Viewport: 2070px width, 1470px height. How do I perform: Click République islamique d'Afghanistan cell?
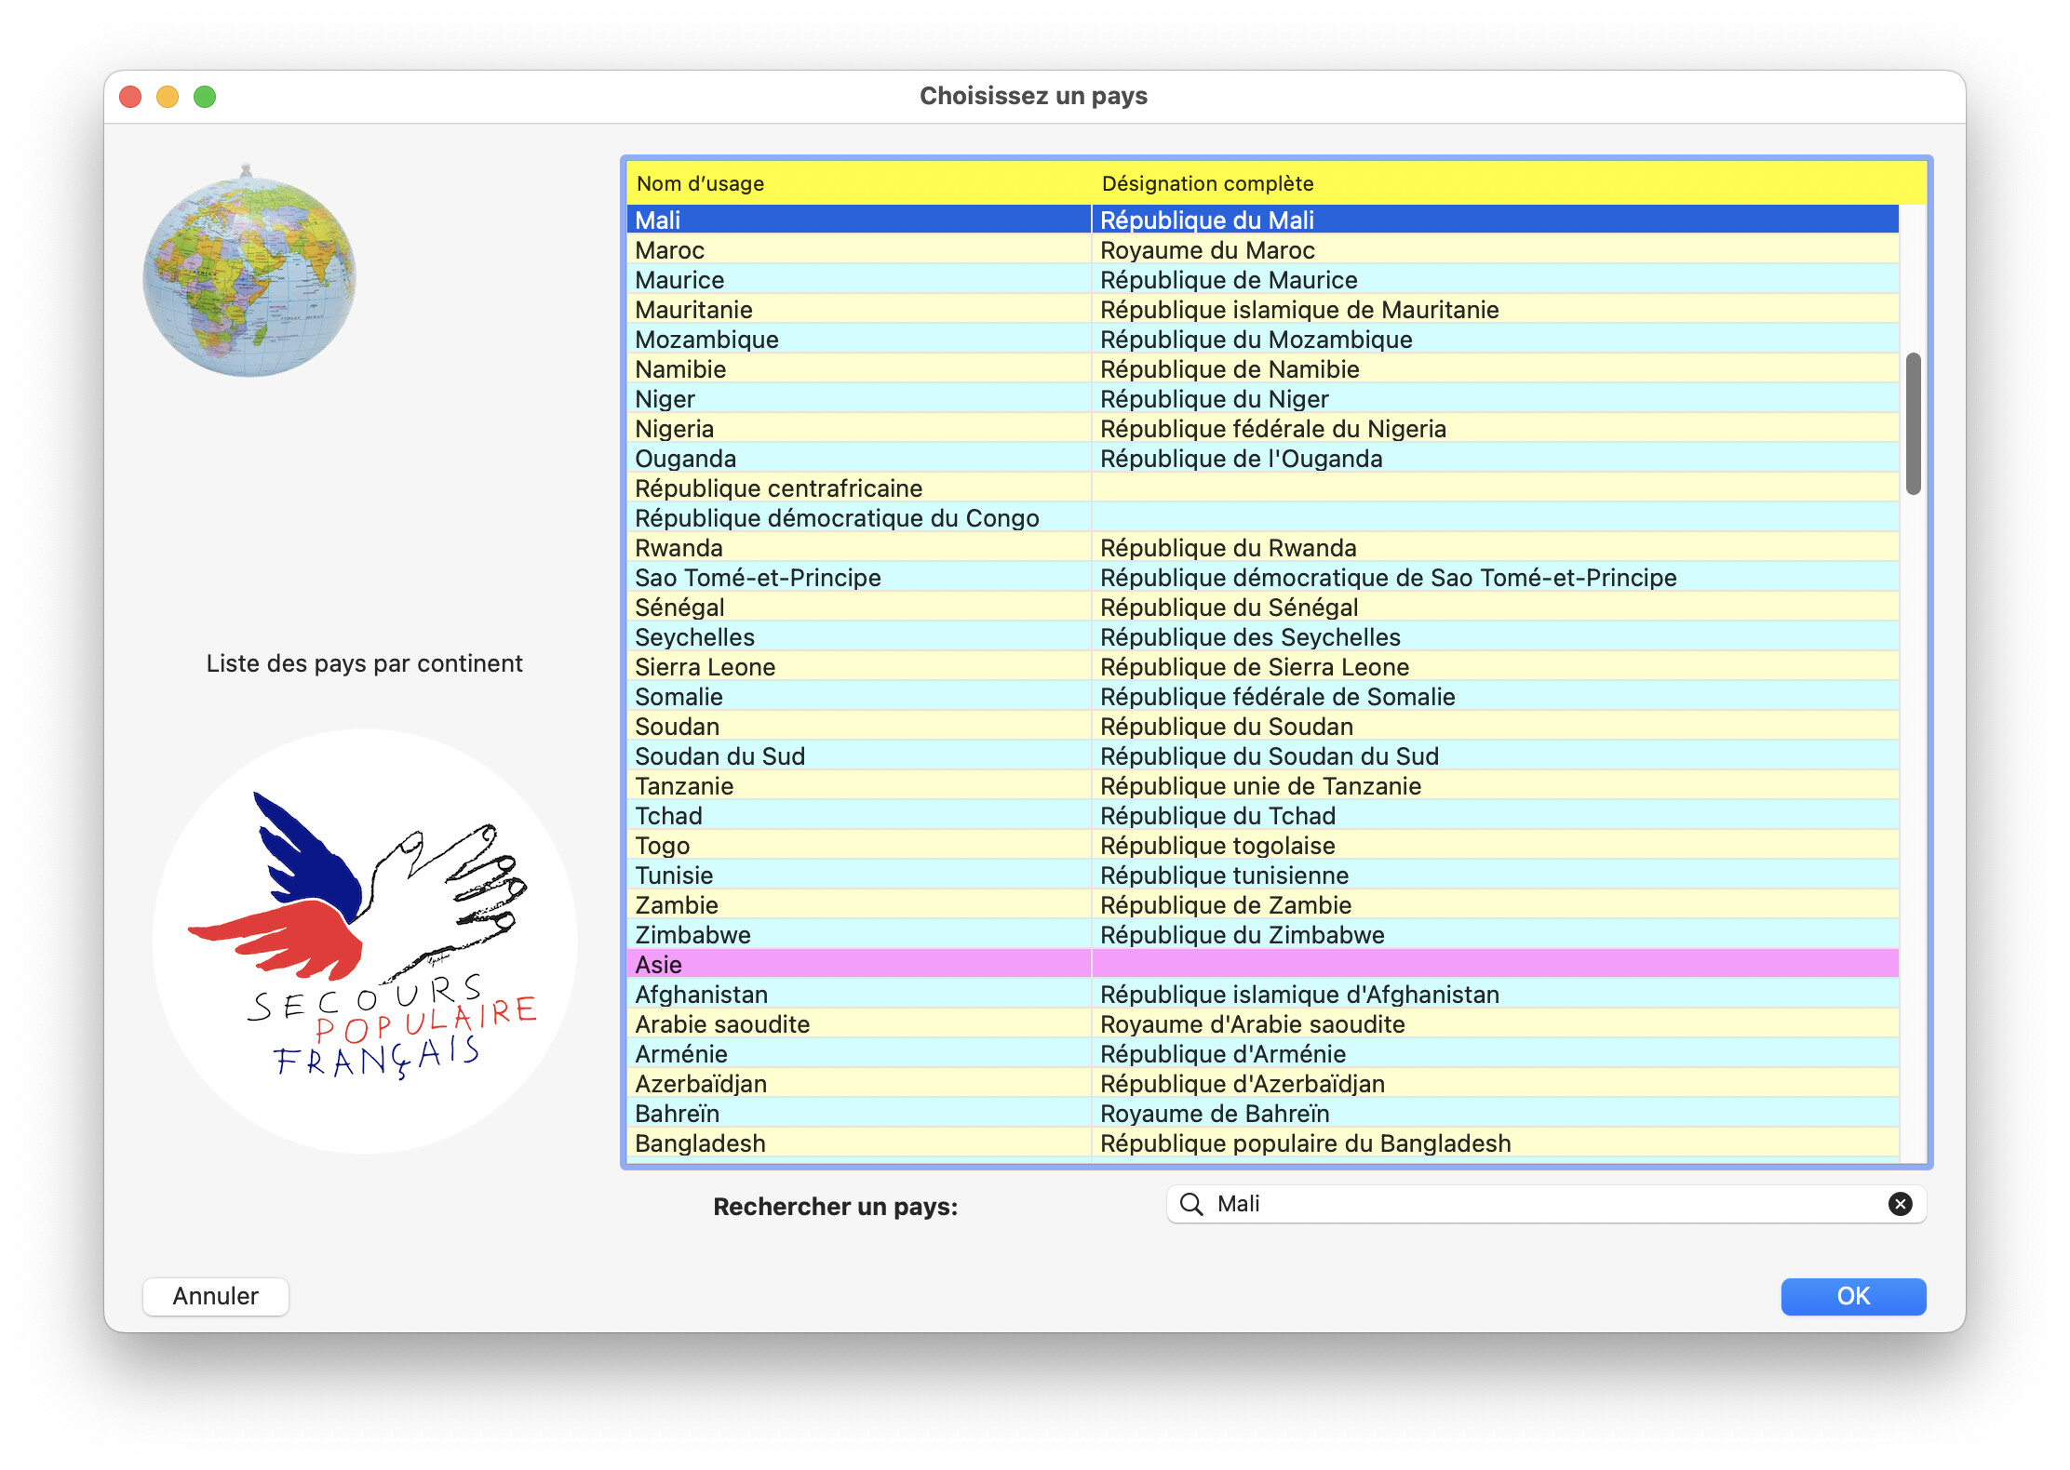pos(1496,994)
